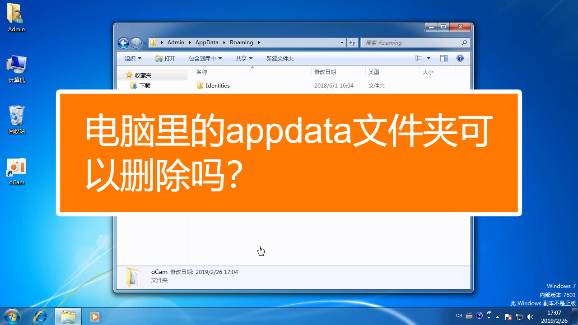Open the 组织 dropdown
The height and width of the screenshot is (325, 578).
(132, 58)
